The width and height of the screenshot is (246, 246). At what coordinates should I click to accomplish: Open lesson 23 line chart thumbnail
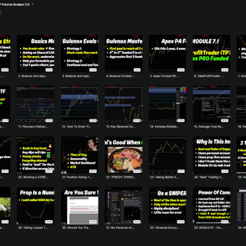167,155
